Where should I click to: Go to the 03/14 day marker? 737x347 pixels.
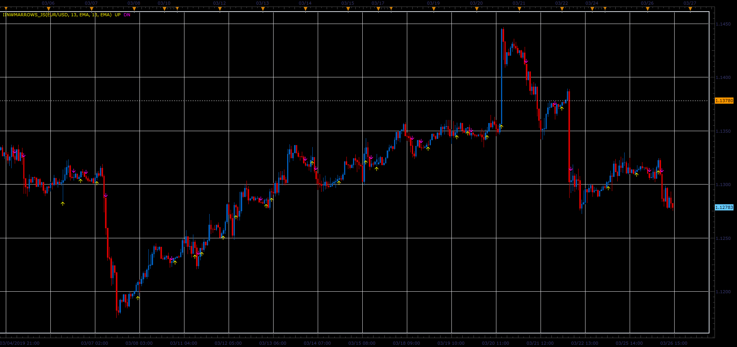pos(305,9)
